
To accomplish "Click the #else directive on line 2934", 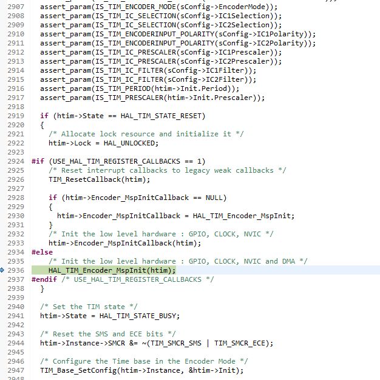I will click(42, 252).
